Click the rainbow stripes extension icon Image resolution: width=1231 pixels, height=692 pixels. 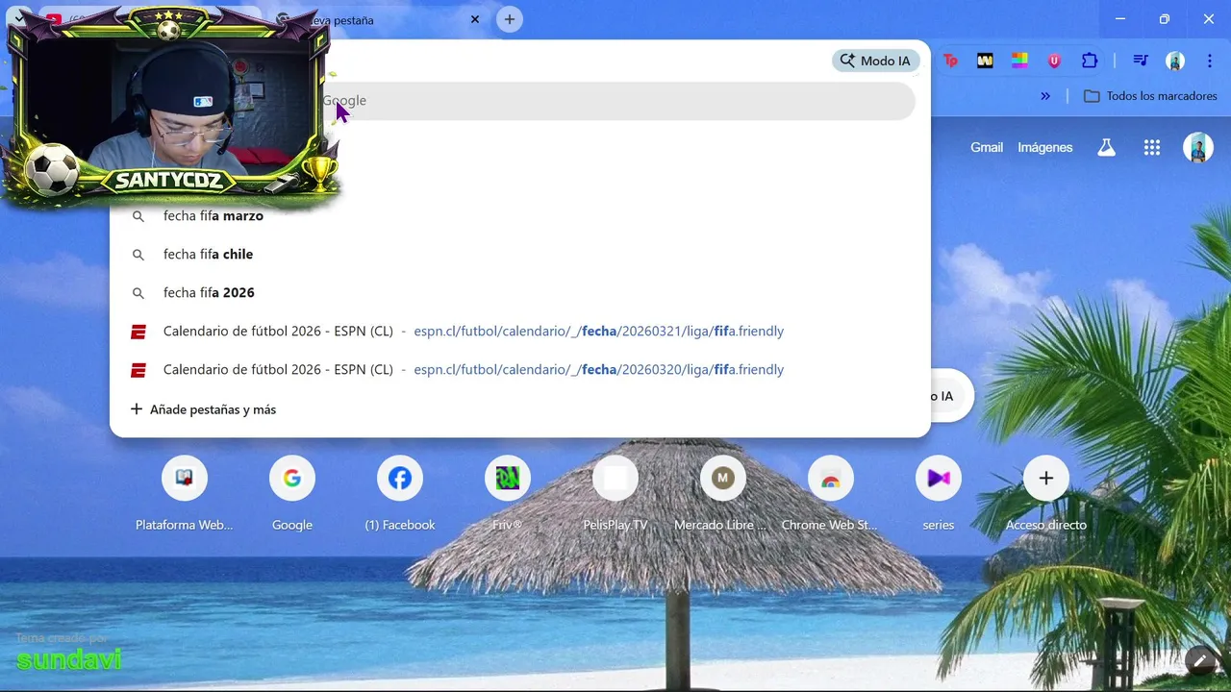pyautogui.click(x=1019, y=61)
